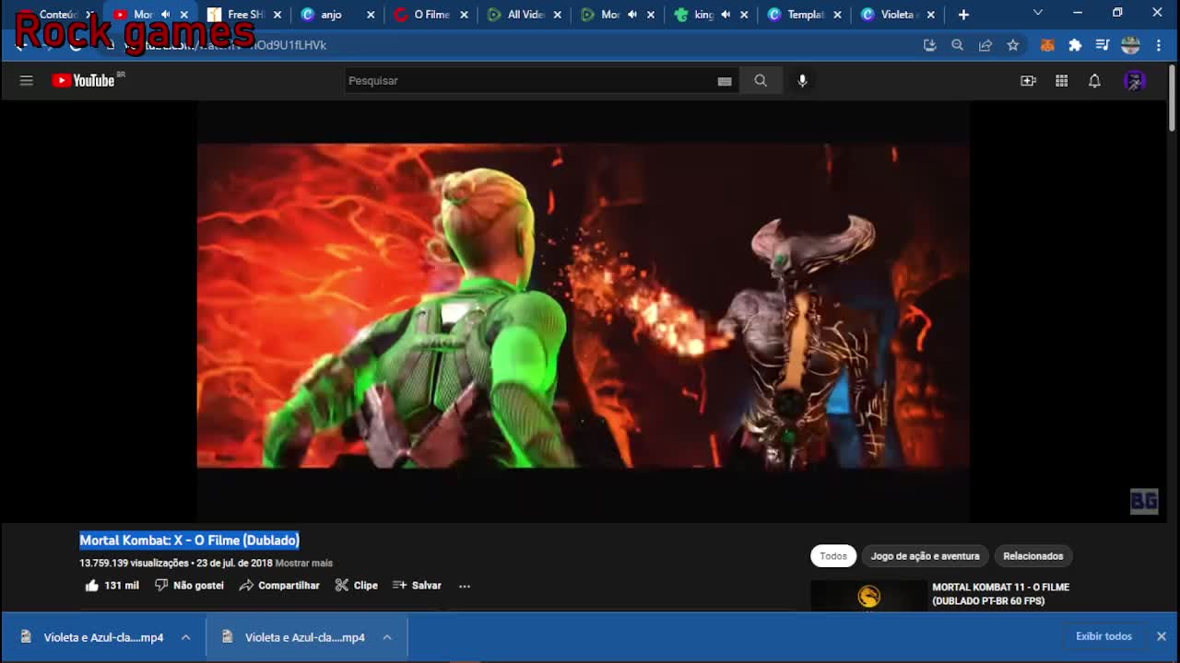The height and width of the screenshot is (663, 1180).
Task: Open the account avatar menu
Action: point(1135,81)
